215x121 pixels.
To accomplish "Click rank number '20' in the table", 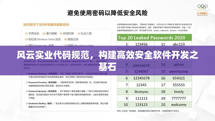I will 163,105.
